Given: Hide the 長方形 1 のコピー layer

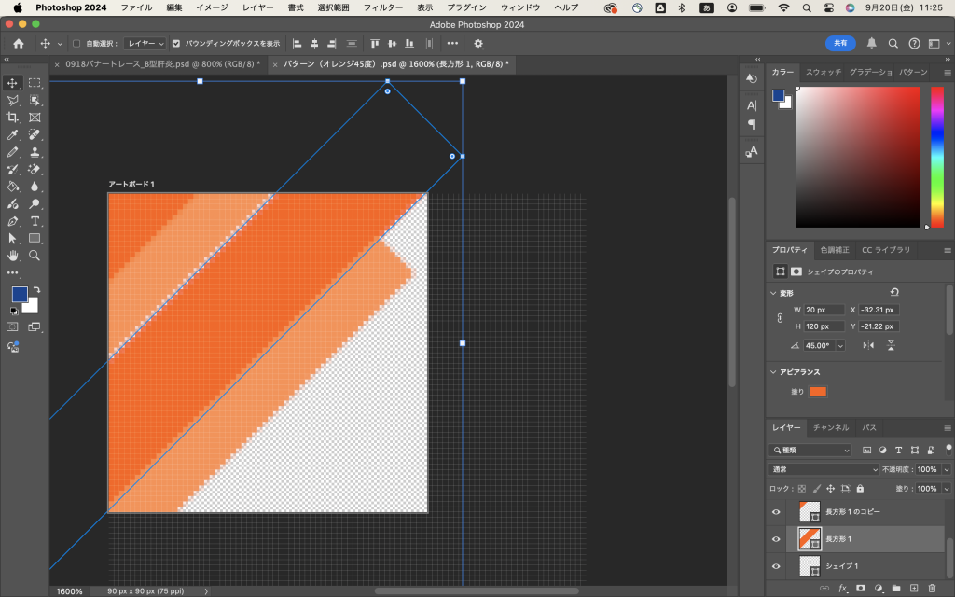Looking at the screenshot, I should coord(776,512).
